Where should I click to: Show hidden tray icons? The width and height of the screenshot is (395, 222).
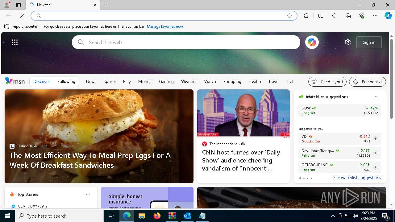click(x=333, y=216)
